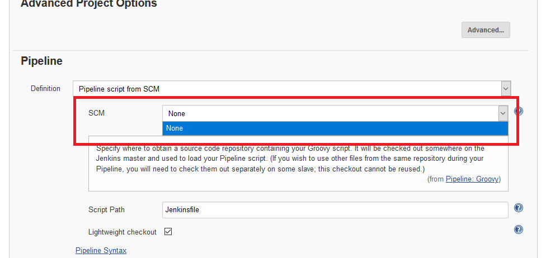Collapse the SCM dropdown using its arrow
Image resolution: width=560 pixels, height=258 pixels.
pyautogui.click(x=502, y=113)
